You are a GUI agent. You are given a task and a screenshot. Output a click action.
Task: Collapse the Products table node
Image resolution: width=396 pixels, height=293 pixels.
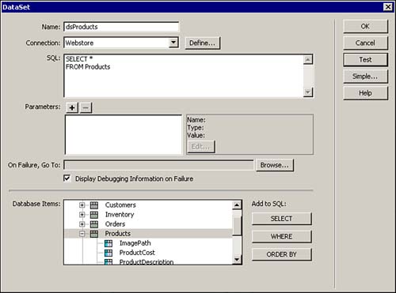tap(82, 234)
